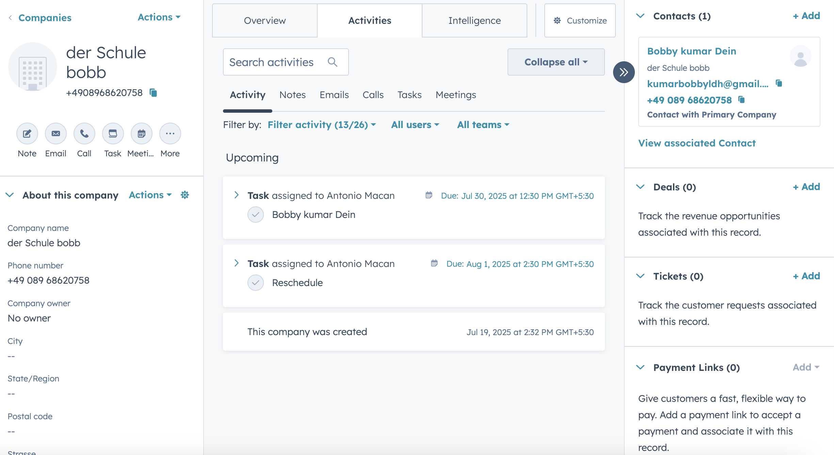Collapse the Payment Links (0) section
Viewport: 834px width, 455px height.
point(640,367)
